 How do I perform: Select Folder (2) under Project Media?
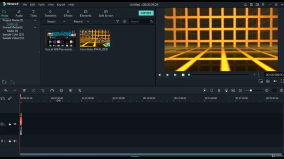click(x=12, y=24)
